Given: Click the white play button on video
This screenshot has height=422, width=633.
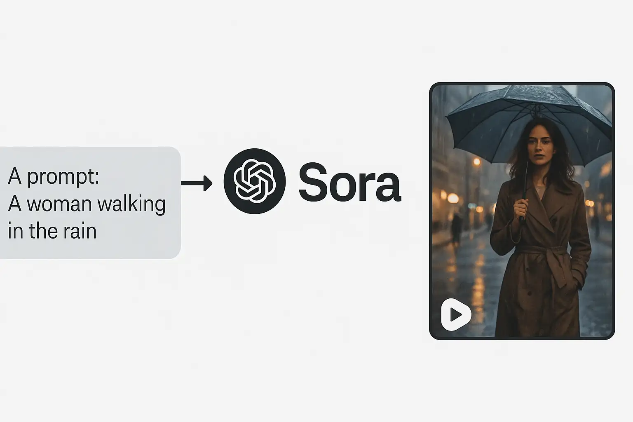Looking at the screenshot, I should point(456,314).
